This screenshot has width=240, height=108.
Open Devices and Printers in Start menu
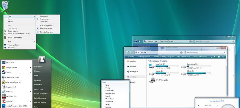pyautogui.click(x=41, y=94)
